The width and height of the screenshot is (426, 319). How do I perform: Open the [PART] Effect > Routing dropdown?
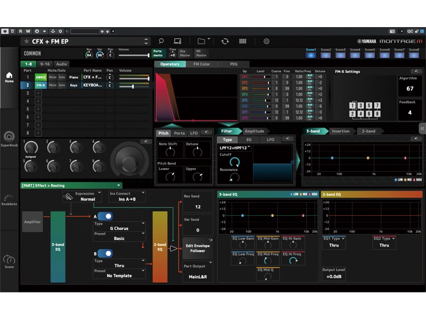tap(71, 186)
